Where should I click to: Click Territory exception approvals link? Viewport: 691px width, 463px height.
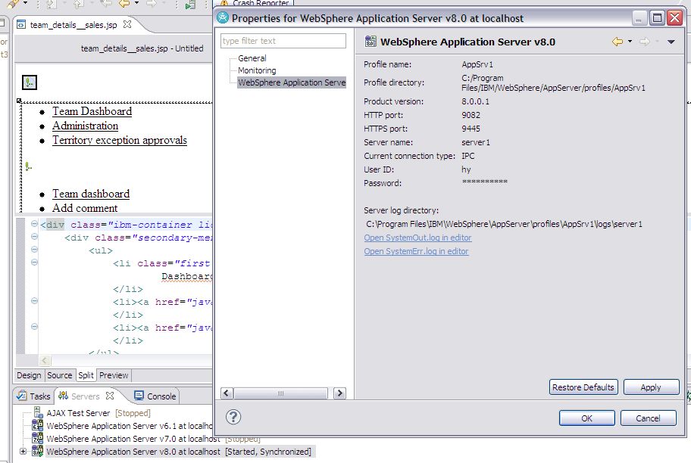(x=120, y=140)
